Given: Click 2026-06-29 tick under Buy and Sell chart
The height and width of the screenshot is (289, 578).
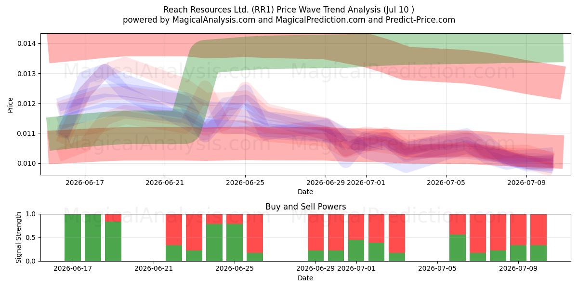Looking at the screenshot, I should pos(315,269).
